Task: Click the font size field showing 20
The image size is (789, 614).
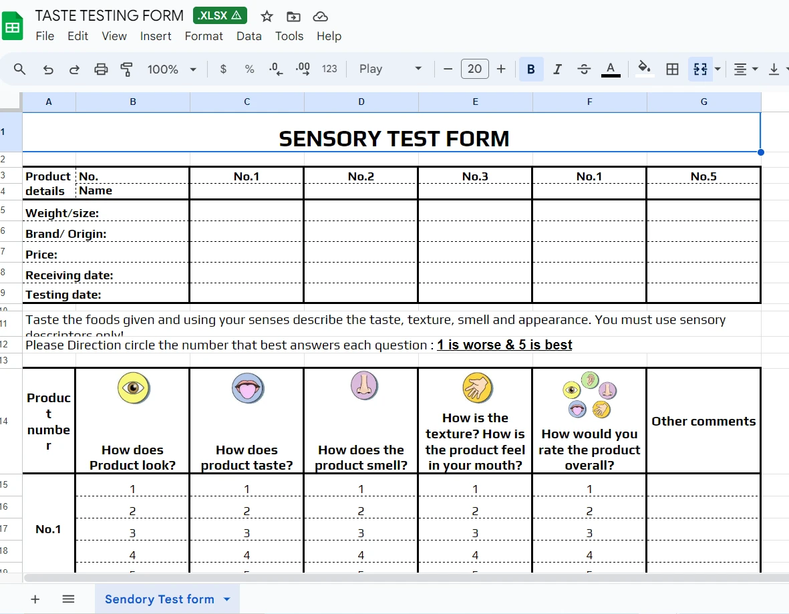Action: coord(474,69)
